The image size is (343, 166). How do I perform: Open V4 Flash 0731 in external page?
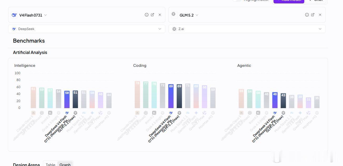pyautogui.click(x=152, y=15)
